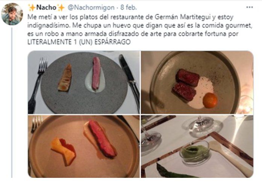The image size is (262, 185).
Task: Click the text 'LITERALMENTE 1 (UN) ESPÁRRAGO'
Action: point(79,42)
